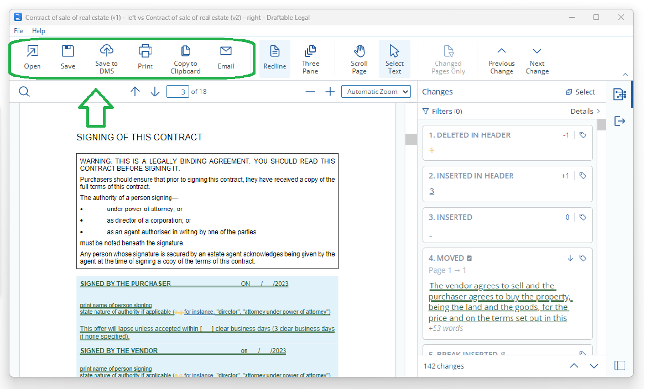Open the change list sidebar icon
Viewport: 646px width, 389px height.
[619, 94]
